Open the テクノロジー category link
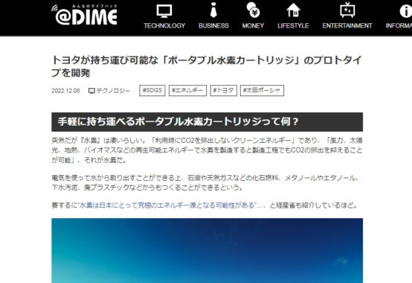Screen dimensions: 412x283 tap(113, 91)
